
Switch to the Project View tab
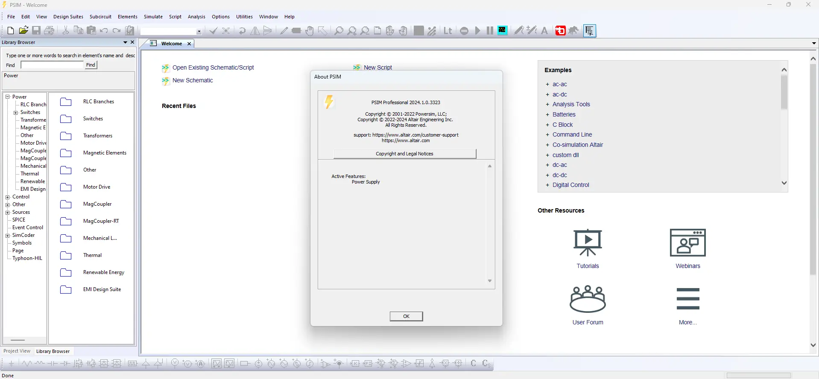[x=17, y=351]
